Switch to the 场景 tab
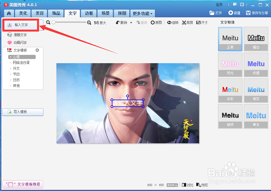Screen dimensions: 271x191 click(x=105, y=13)
